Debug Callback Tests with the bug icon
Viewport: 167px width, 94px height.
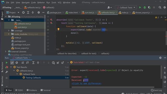click(x=145, y=8)
